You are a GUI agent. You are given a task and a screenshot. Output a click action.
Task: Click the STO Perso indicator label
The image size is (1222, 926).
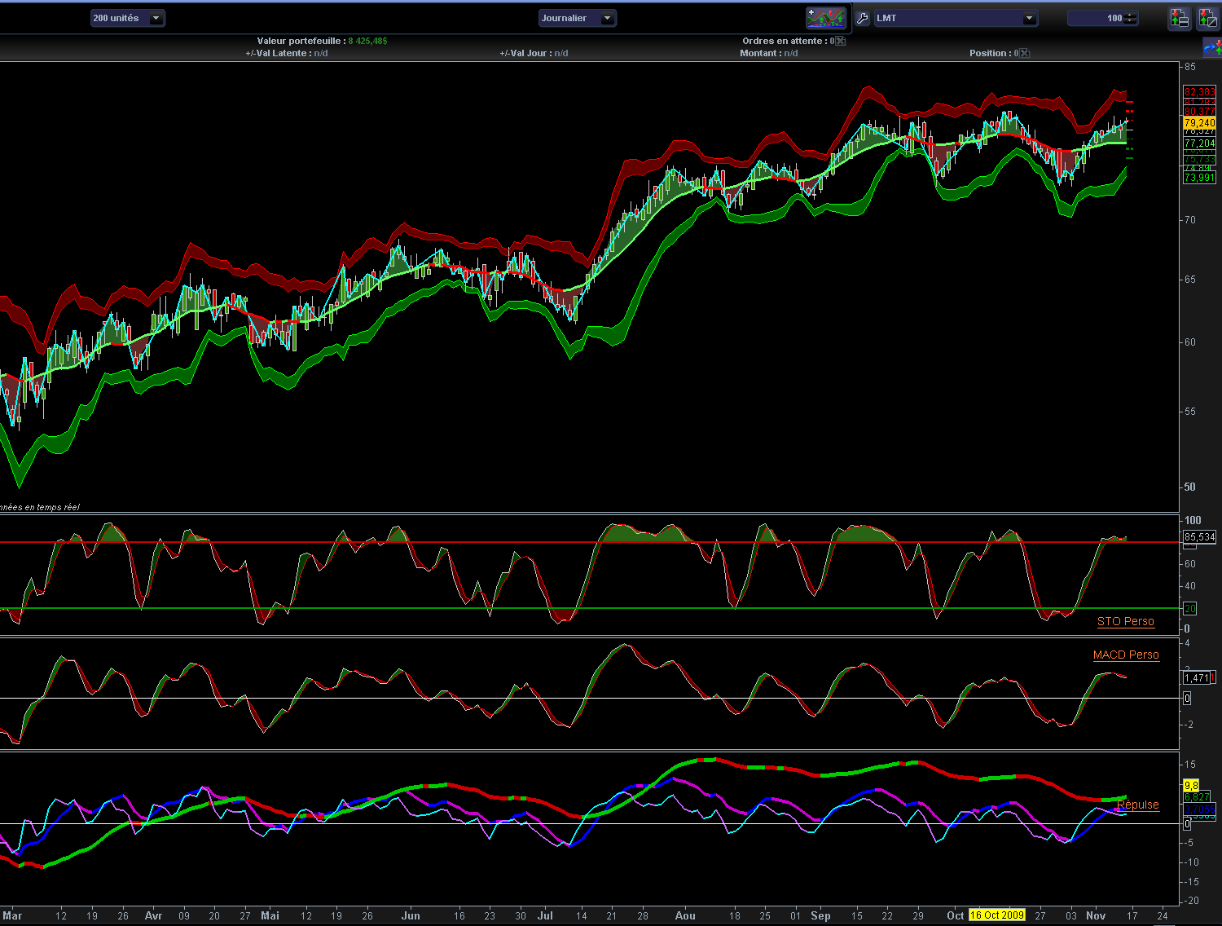[x=1125, y=621]
